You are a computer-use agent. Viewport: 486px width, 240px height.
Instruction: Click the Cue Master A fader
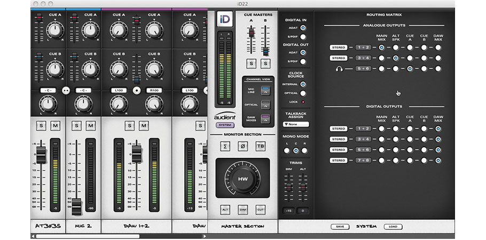252,32
